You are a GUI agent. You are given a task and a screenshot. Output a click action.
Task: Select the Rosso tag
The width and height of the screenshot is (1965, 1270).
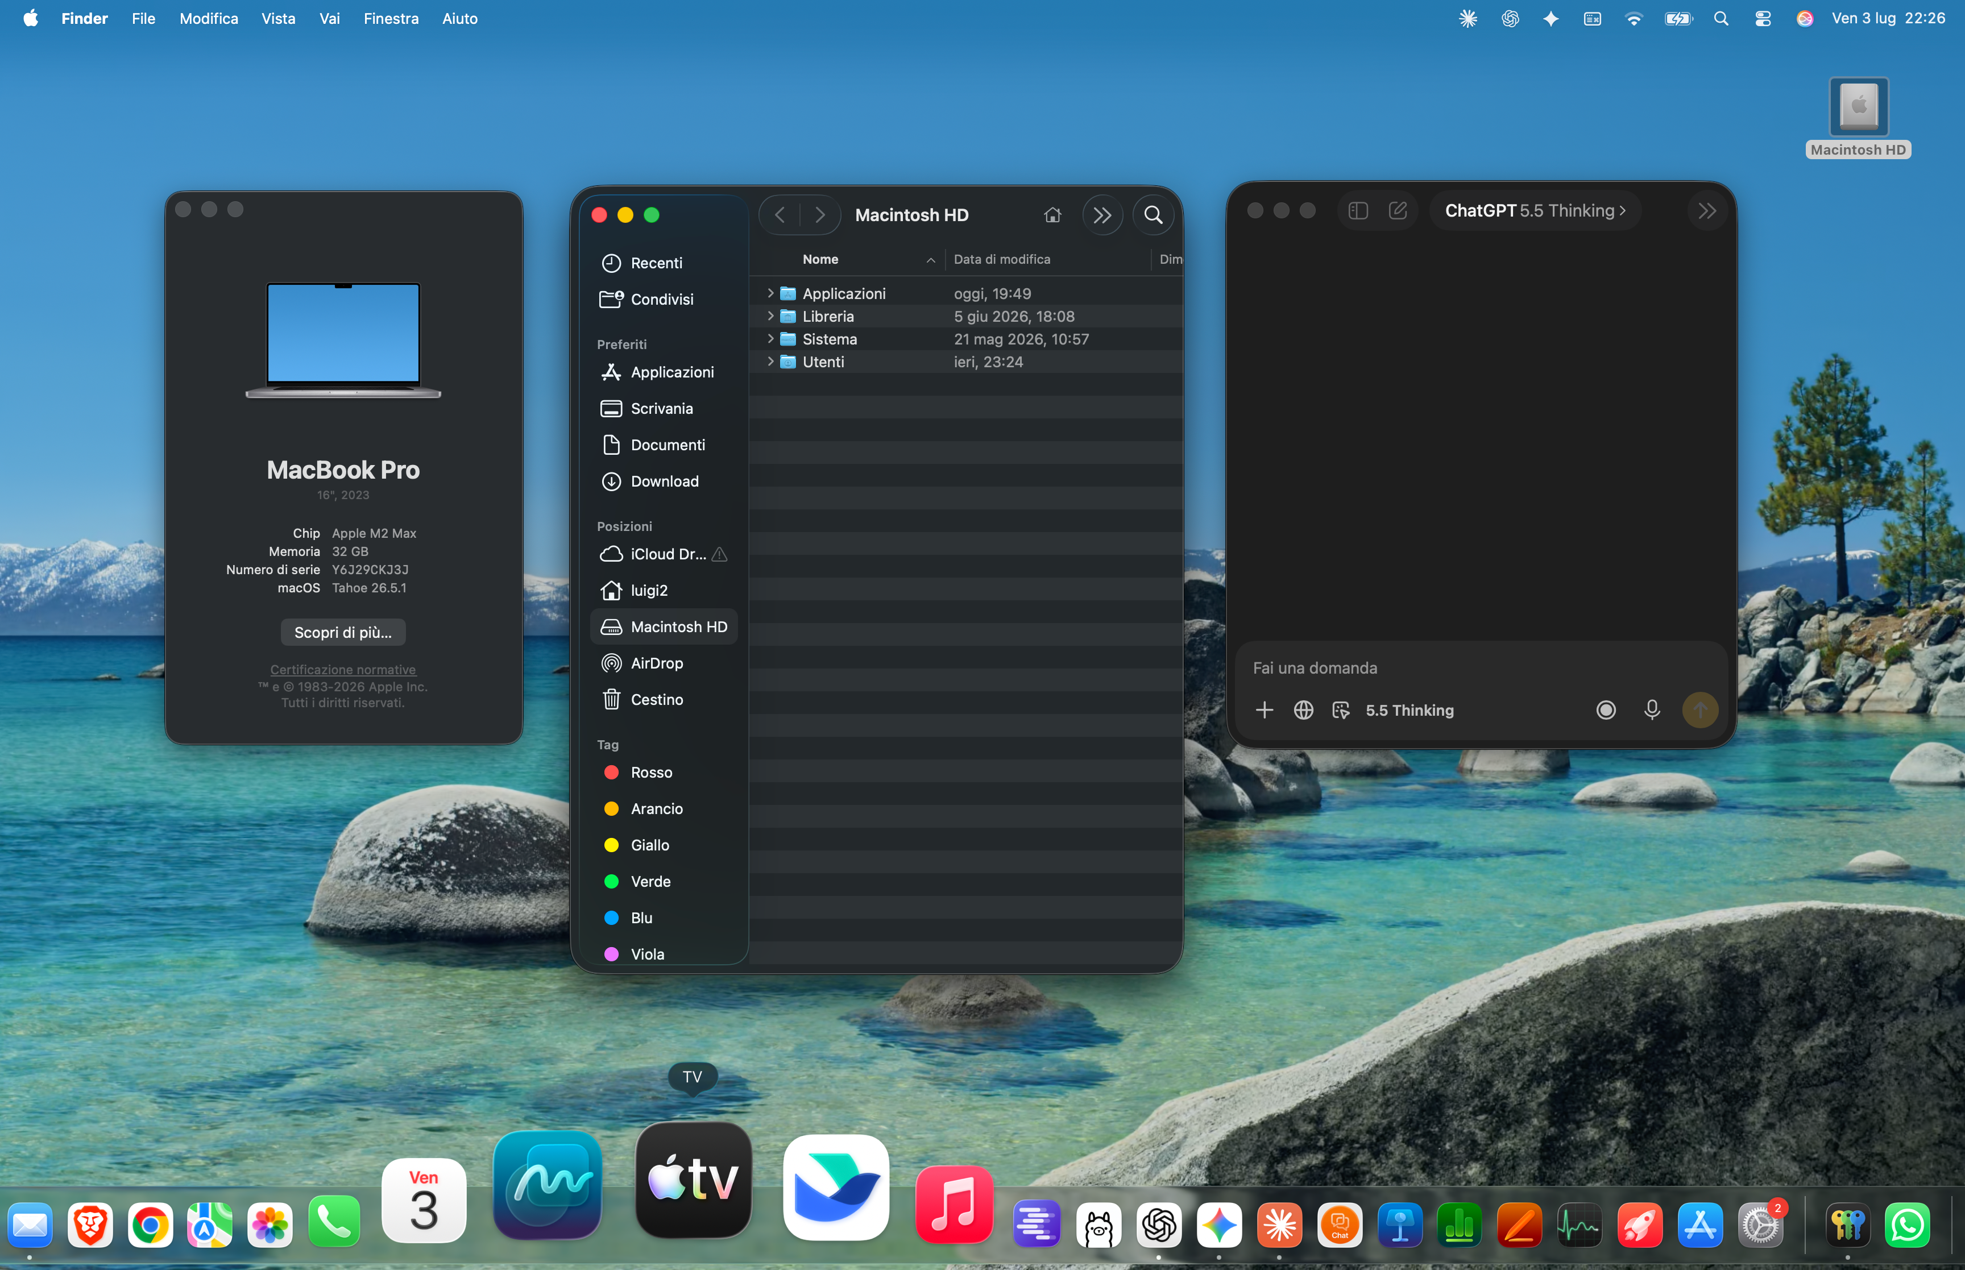pyautogui.click(x=664, y=773)
